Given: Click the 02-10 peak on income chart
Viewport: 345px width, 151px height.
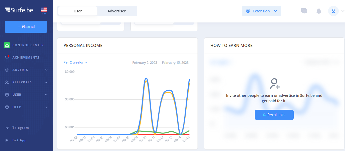Looking at the screenshot, I should [x=146, y=78].
